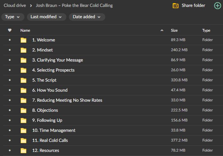Toggle favourite dot for 5. The Script
The width and height of the screenshot is (223, 156).
(x=10, y=80)
